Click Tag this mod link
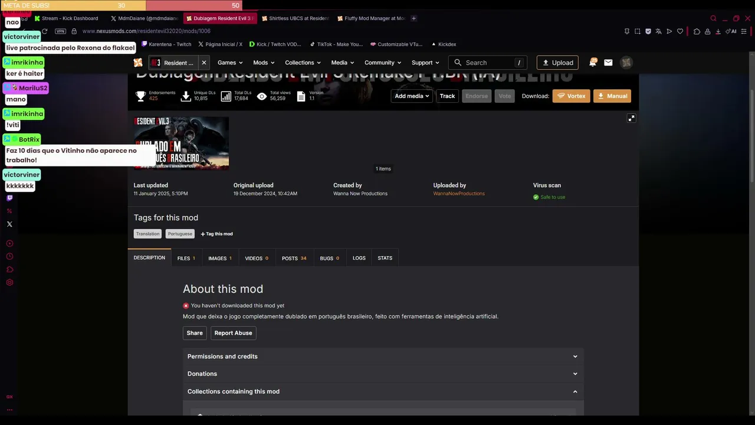755x425 pixels. [x=216, y=234]
